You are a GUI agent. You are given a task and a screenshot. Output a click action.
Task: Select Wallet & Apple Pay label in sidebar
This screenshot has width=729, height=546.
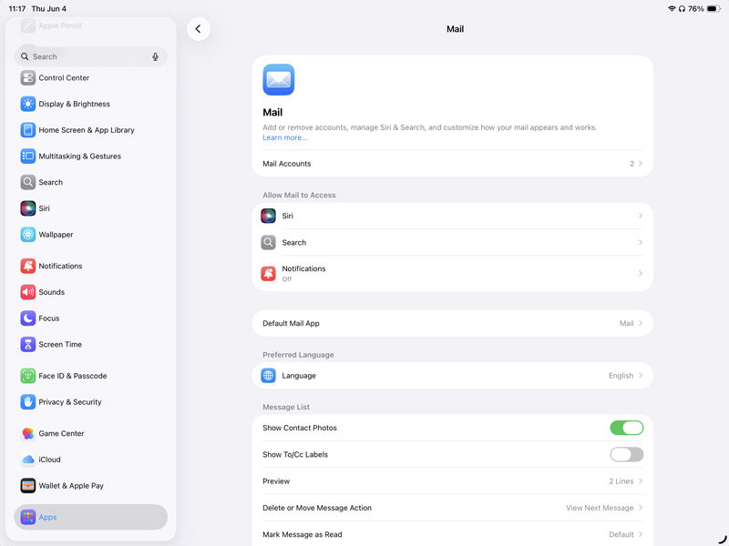[71, 486]
